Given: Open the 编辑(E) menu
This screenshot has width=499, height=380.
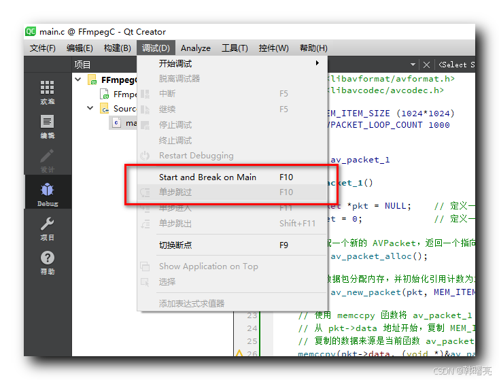Looking at the screenshot, I should (x=80, y=48).
